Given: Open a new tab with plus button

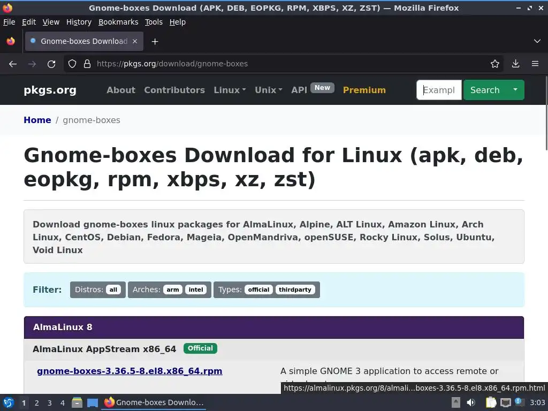Looking at the screenshot, I should 155,42.
